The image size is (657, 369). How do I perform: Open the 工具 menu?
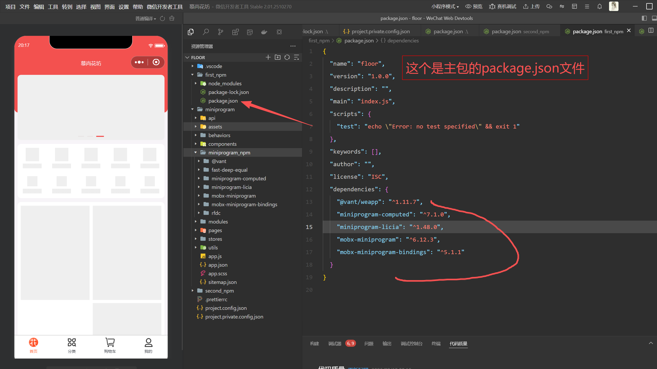click(53, 7)
